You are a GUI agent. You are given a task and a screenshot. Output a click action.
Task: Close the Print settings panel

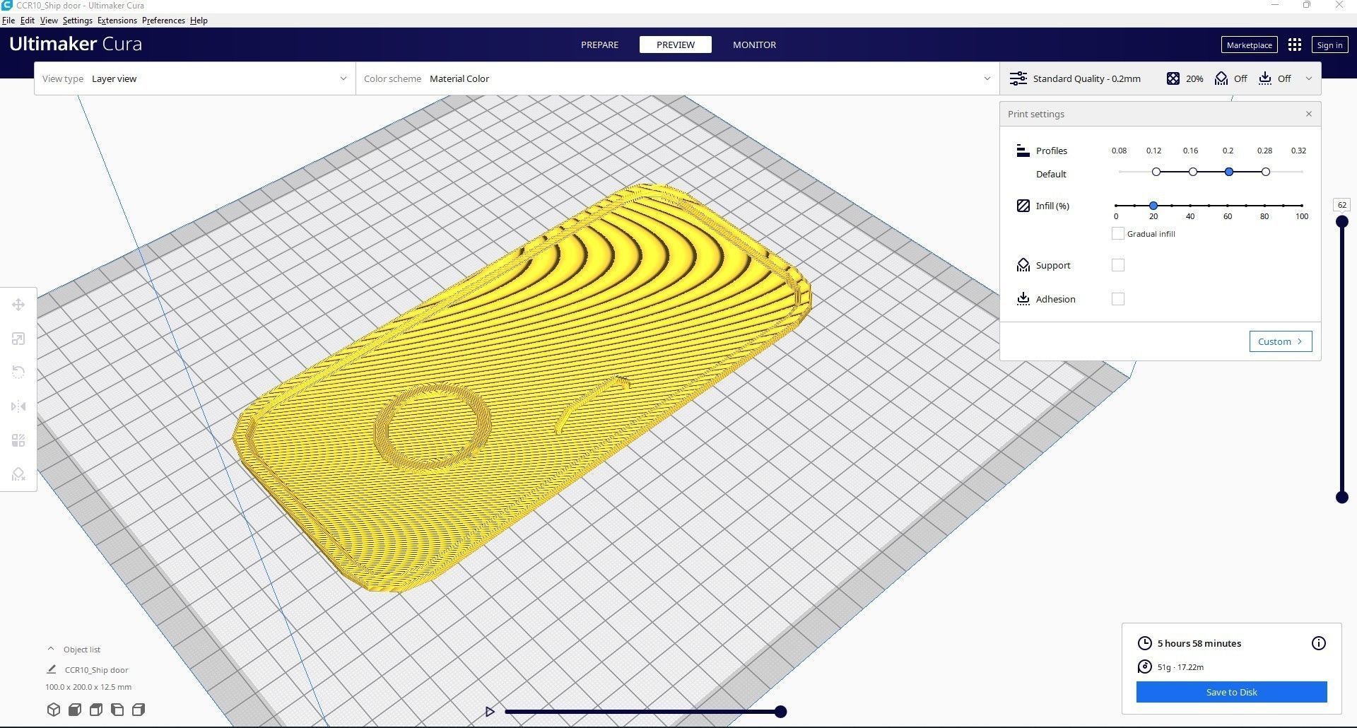pos(1308,114)
